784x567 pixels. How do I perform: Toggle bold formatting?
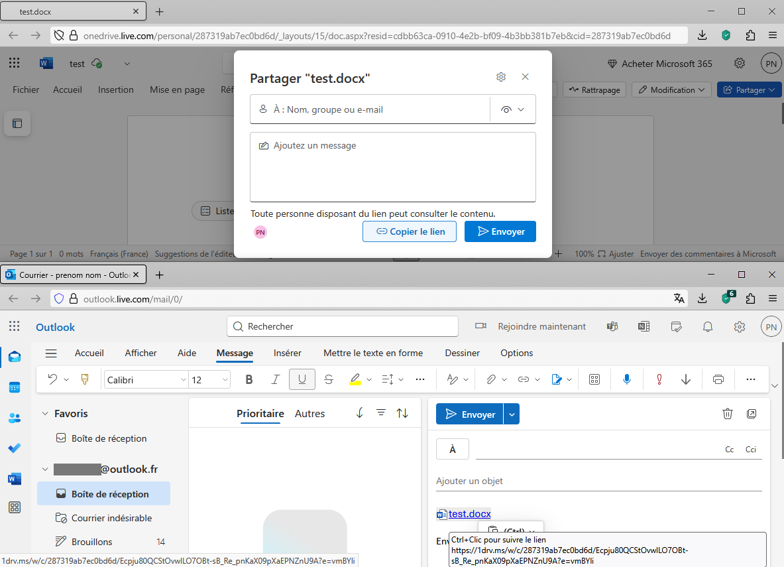[249, 379]
